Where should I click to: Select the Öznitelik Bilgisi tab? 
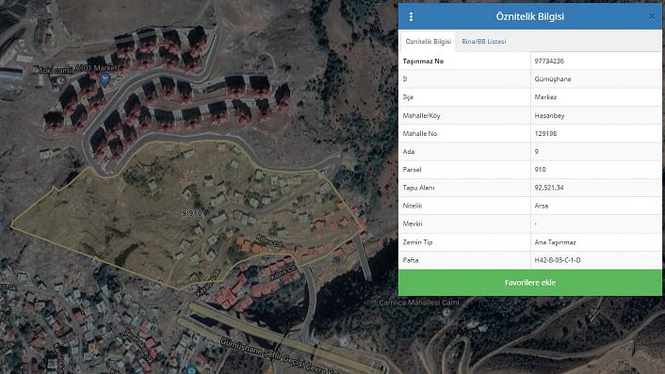tap(428, 42)
